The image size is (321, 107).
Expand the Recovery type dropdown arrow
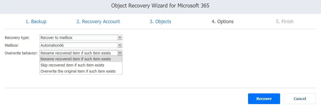(120, 38)
